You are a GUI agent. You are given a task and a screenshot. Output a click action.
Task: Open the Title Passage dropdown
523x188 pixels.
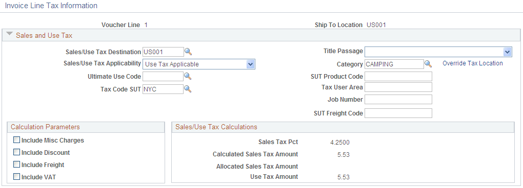(438, 52)
